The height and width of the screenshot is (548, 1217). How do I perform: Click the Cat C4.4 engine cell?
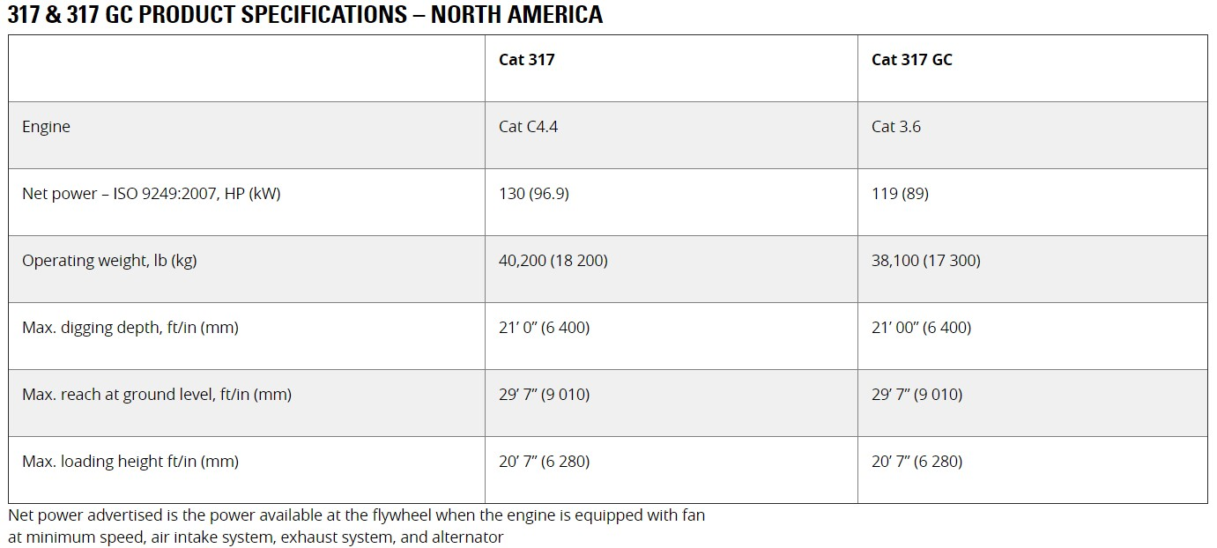(528, 127)
